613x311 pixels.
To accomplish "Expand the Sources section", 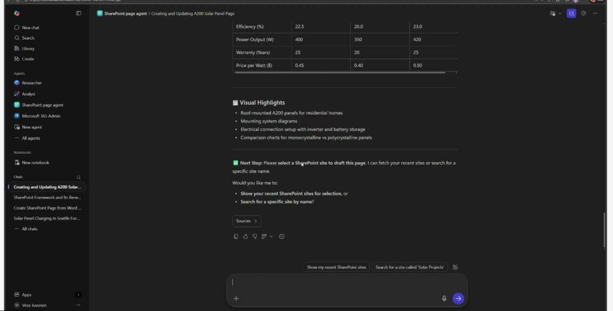I will (x=247, y=221).
